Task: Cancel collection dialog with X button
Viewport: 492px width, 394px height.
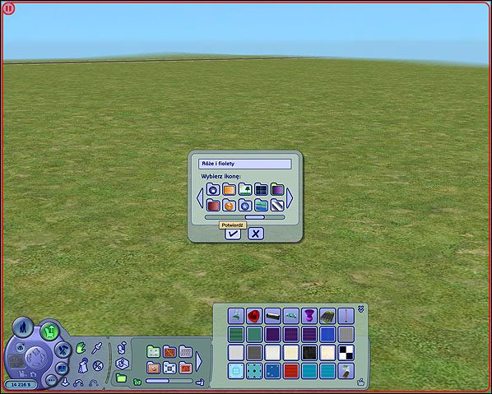Action: tap(256, 234)
